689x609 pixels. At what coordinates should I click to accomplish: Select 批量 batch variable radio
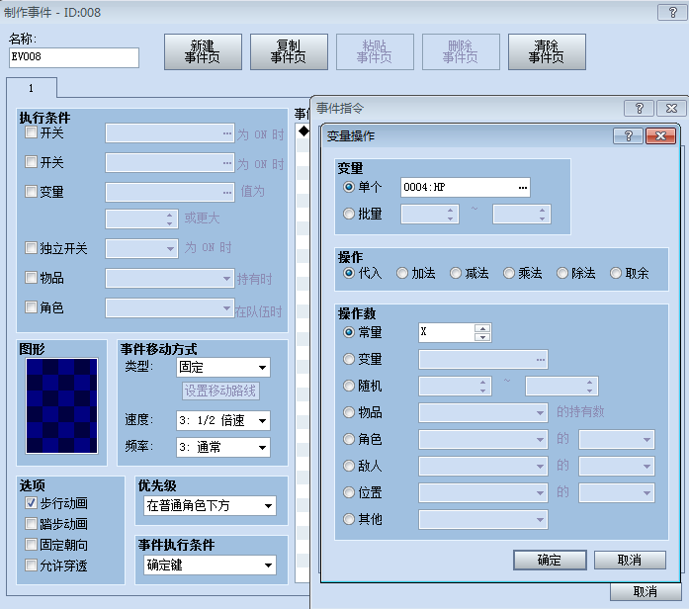click(x=349, y=214)
